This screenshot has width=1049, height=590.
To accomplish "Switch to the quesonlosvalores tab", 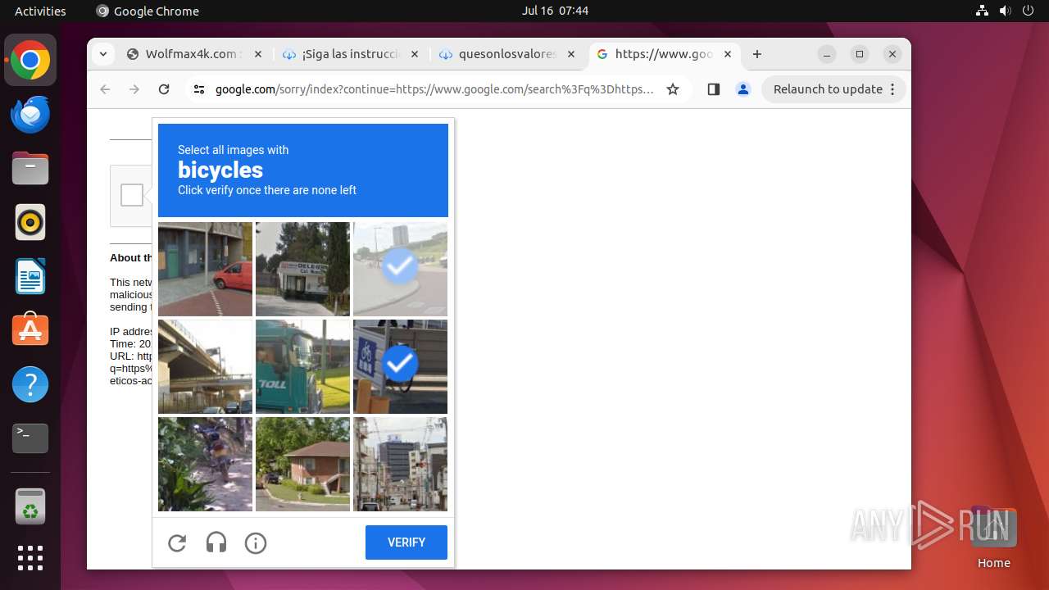I will pyautogui.click(x=508, y=54).
